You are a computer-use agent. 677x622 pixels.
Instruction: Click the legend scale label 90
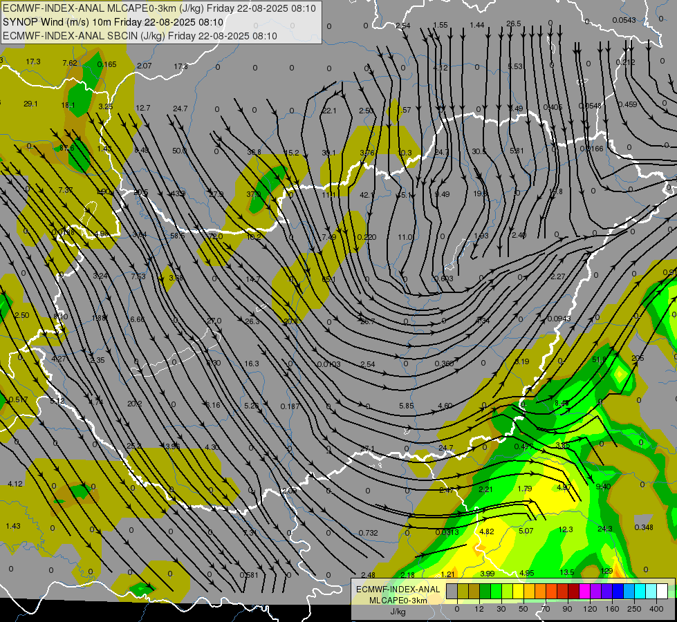click(x=567, y=609)
